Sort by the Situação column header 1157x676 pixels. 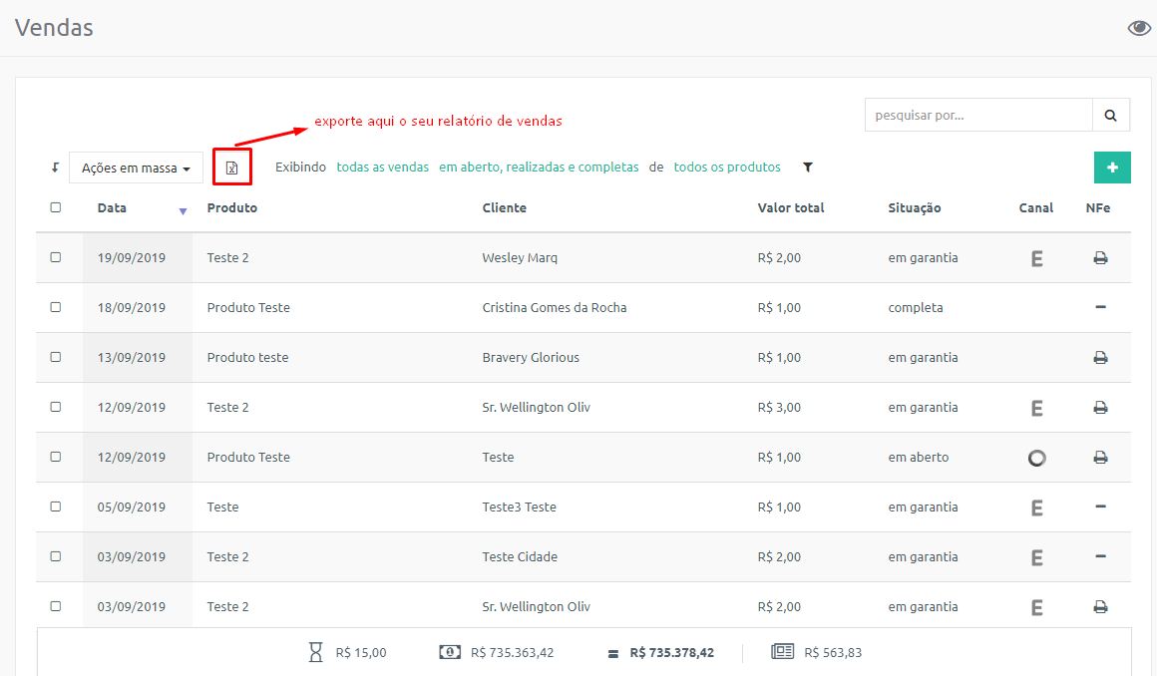tap(915, 208)
